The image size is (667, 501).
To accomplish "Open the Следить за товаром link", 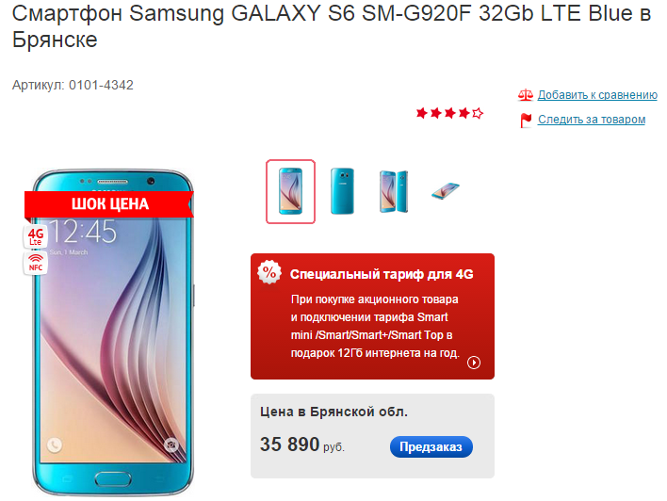I will (x=592, y=120).
